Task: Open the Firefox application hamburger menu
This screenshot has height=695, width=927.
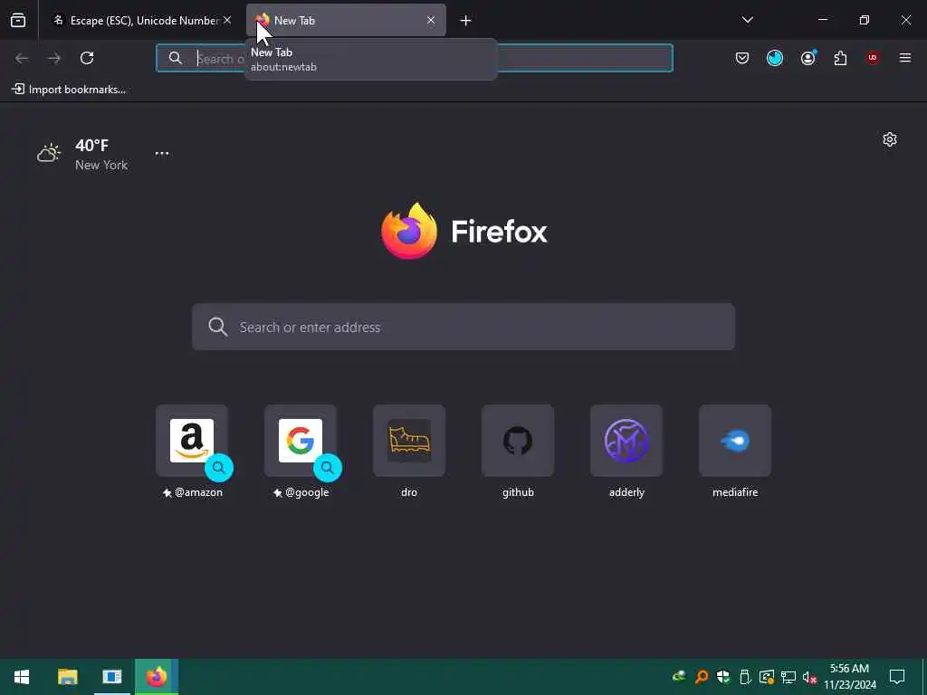Action: [905, 58]
